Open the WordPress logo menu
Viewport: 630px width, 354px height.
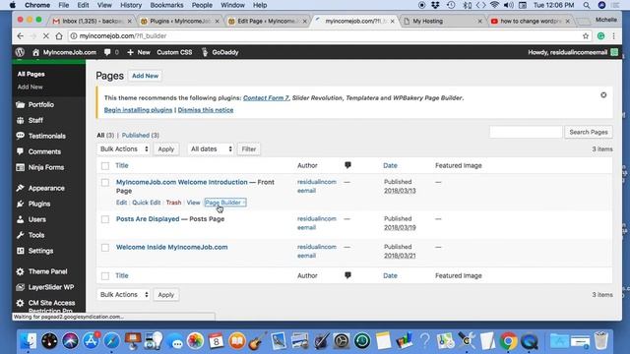pos(20,52)
